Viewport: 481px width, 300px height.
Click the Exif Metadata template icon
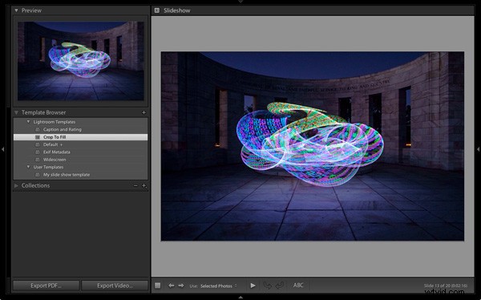coord(38,152)
